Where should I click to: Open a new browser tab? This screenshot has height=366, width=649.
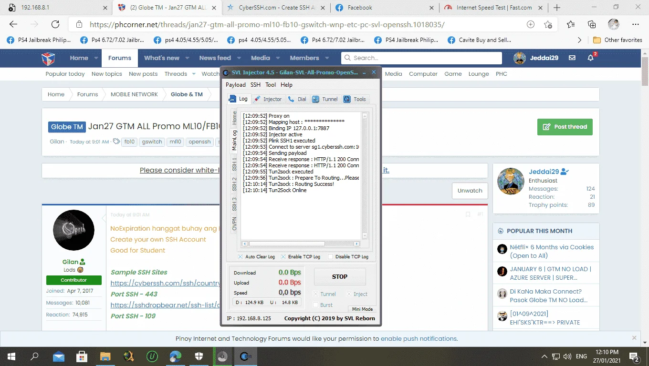(x=557, y=8)
